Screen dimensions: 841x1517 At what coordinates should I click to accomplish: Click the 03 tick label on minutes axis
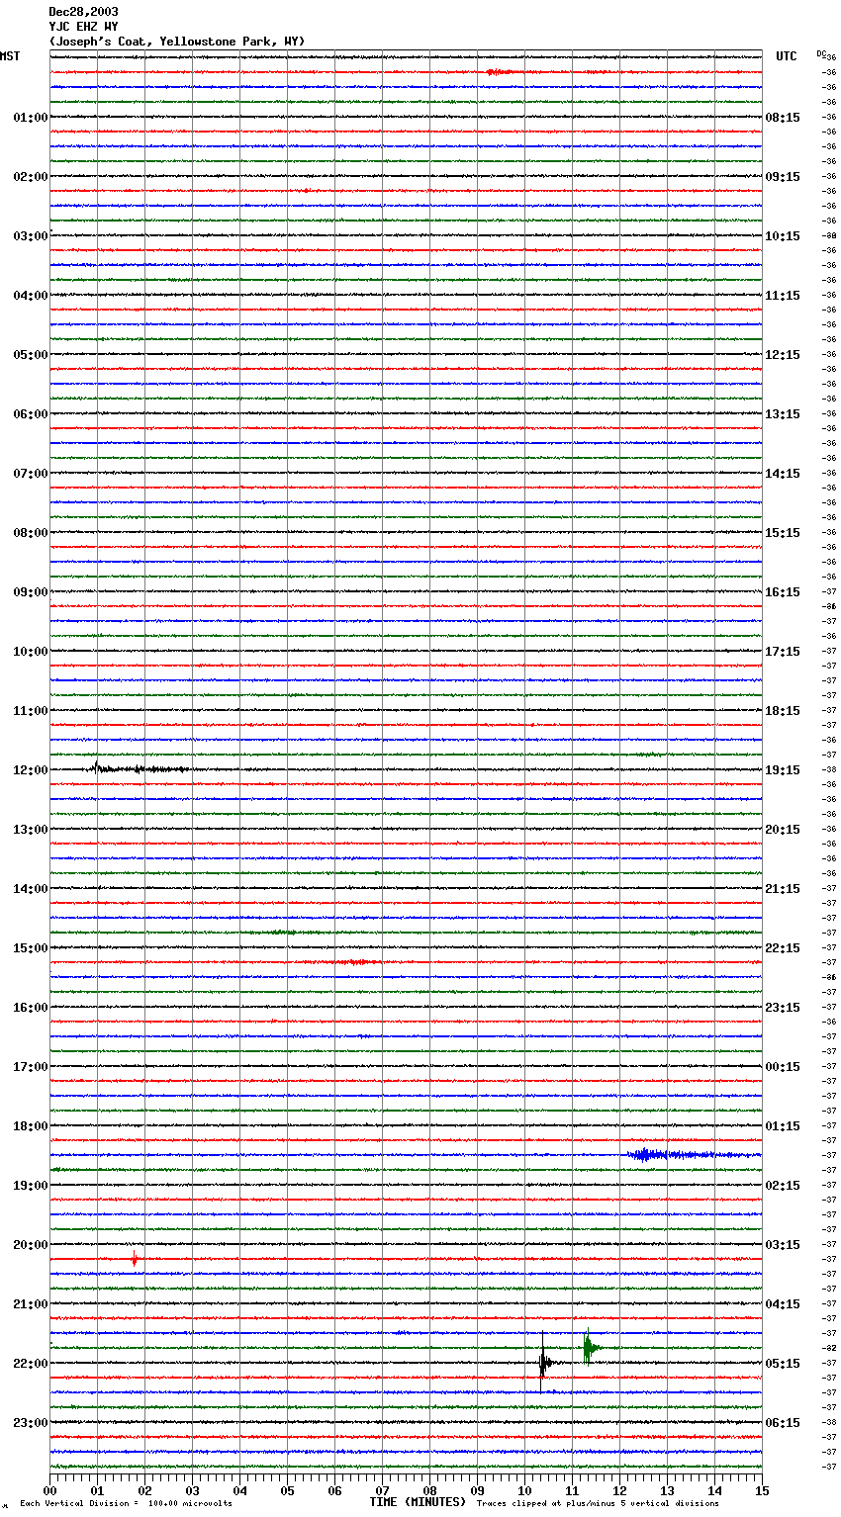192,1490
